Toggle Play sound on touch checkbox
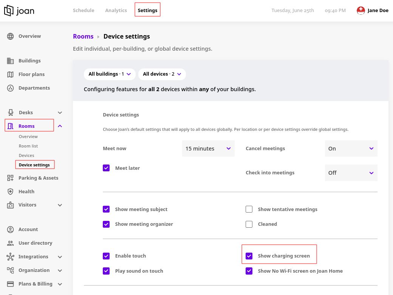Viewport: 393px width, 295px height. (x=106, y=271)
